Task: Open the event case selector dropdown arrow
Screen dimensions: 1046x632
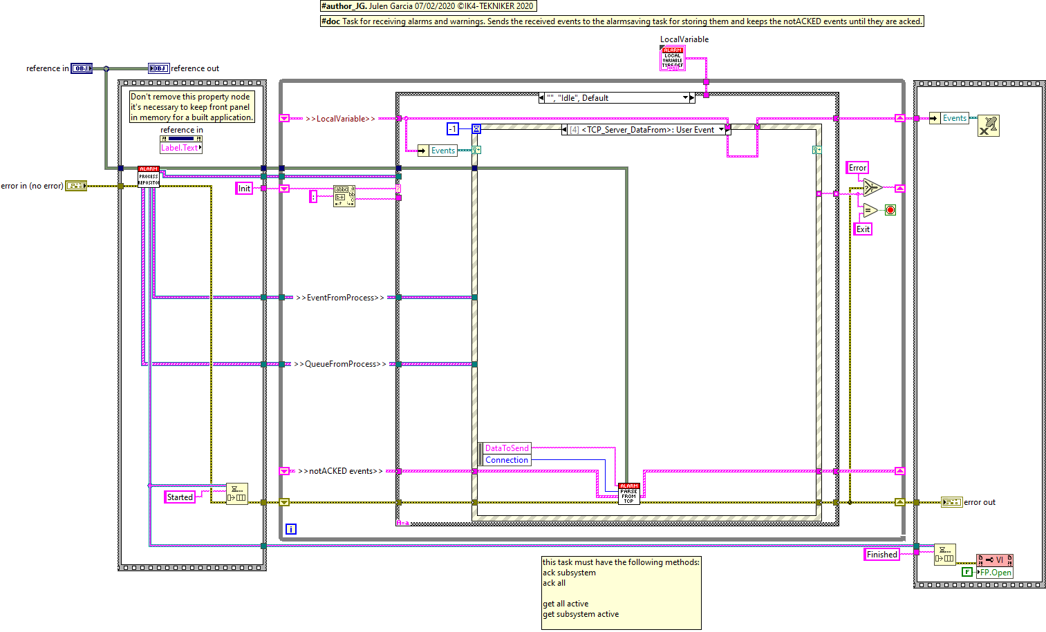Action: [722, 130]
